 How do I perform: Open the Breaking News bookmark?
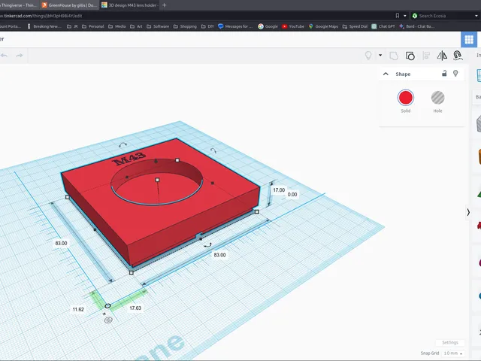(x=44, y=26)
